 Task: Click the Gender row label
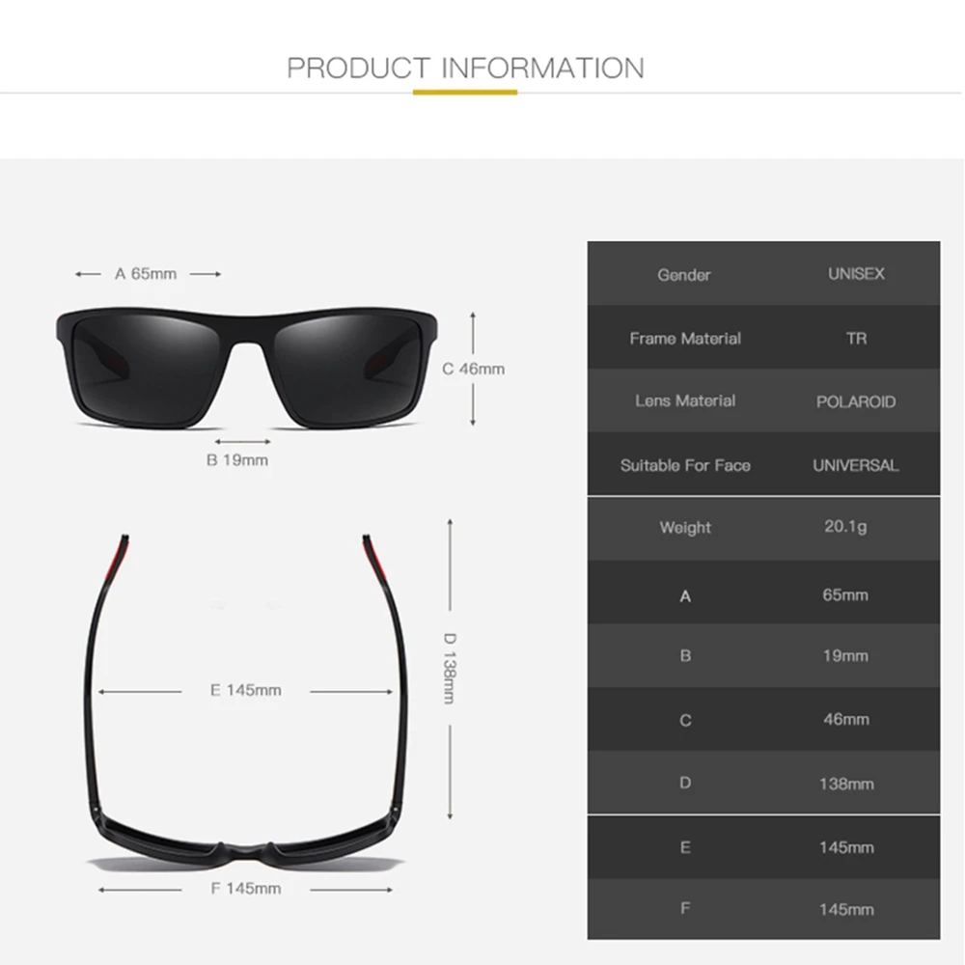(x=684, y=274)
